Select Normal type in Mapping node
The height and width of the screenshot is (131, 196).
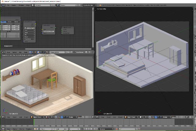click(x=16, y=22)
